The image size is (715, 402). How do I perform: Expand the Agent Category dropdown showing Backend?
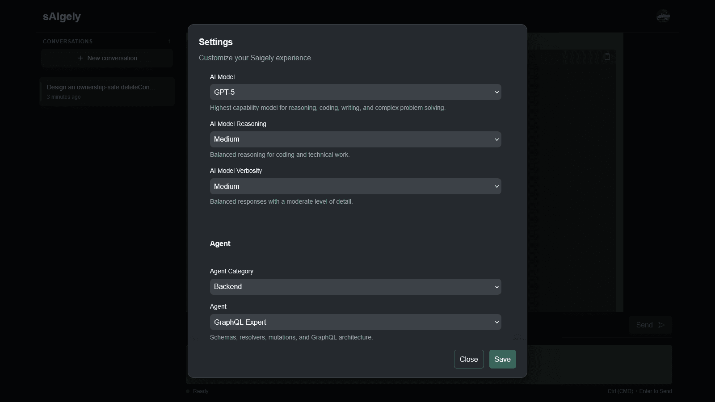tap(355, 287)
